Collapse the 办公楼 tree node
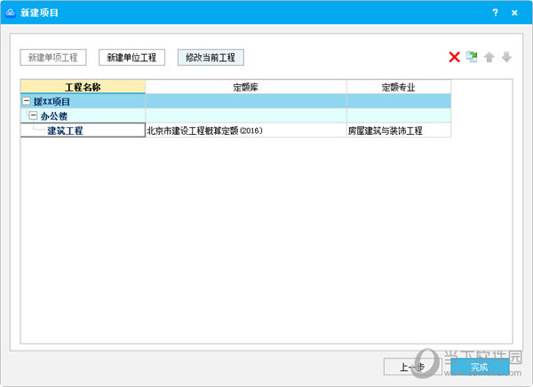Viewport: 533px width, 387px height. (34, 115)
